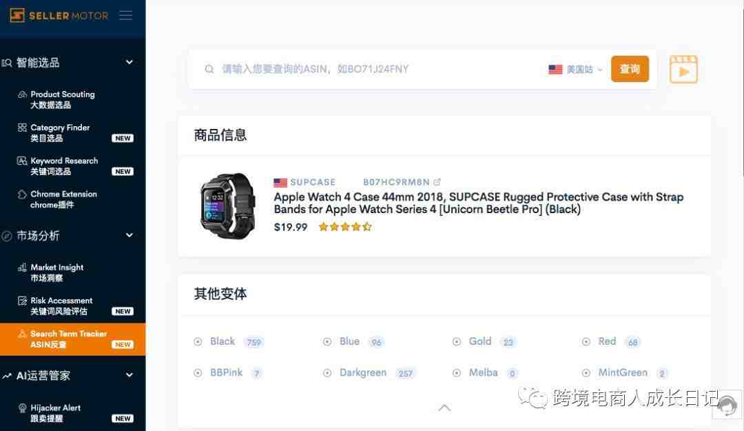
Task: Select the Gold variant radio button
Action: click(x=457, y=341)
